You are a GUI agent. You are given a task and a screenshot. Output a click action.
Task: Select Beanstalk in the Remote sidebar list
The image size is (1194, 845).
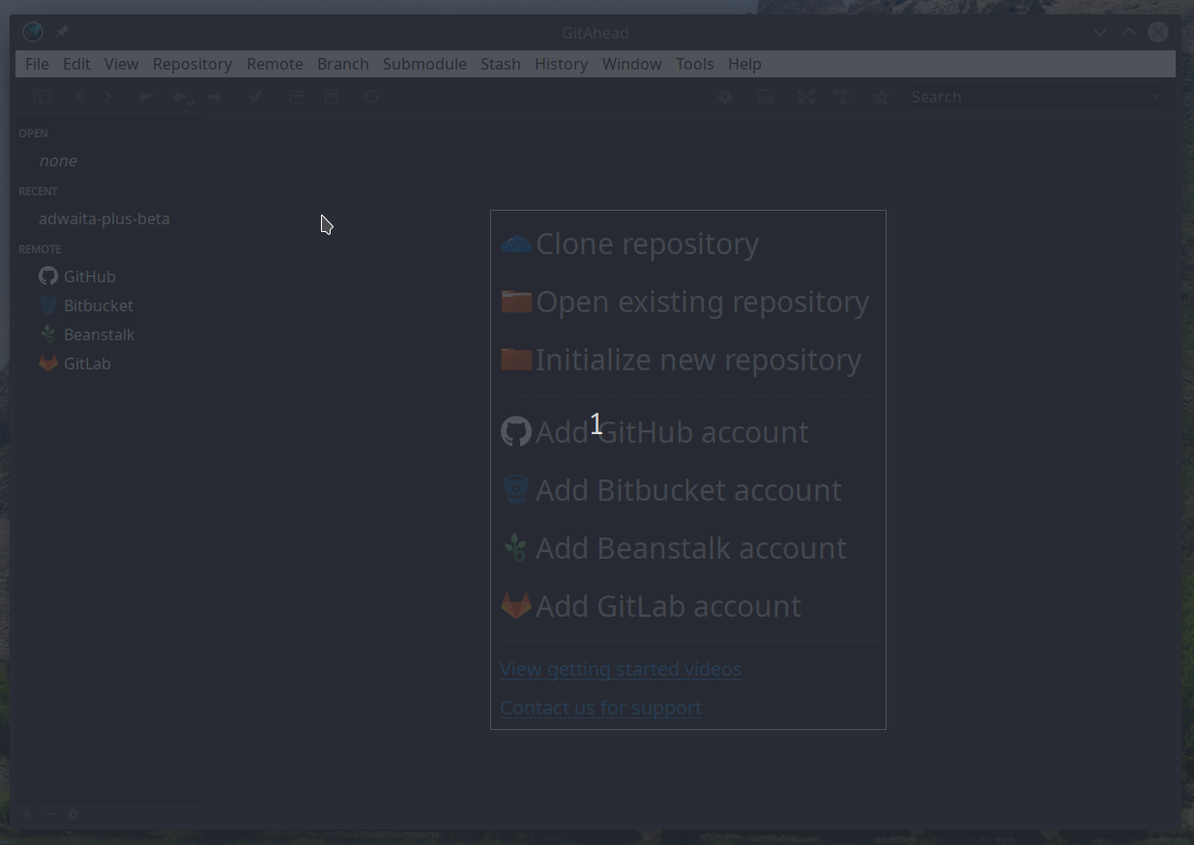[99, 335]
